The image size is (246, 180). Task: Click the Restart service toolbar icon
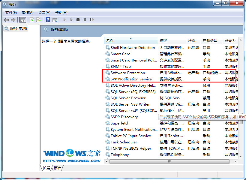coord(92,20)
